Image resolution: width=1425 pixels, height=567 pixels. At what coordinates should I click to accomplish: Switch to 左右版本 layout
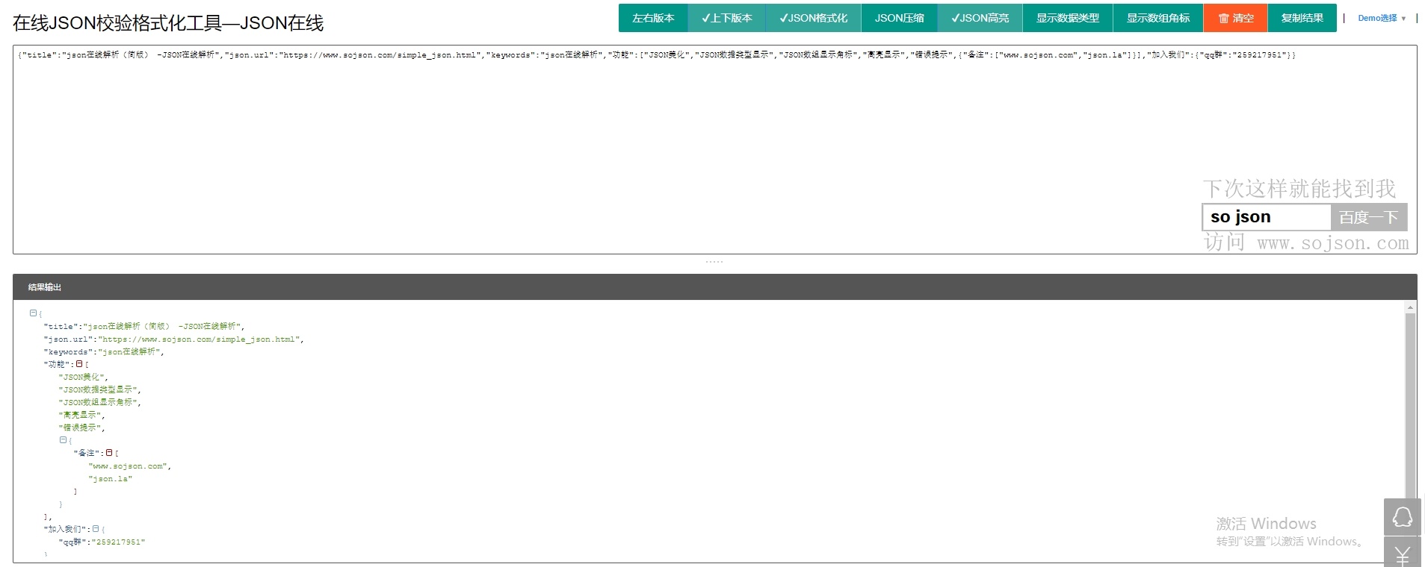[653, 18]
